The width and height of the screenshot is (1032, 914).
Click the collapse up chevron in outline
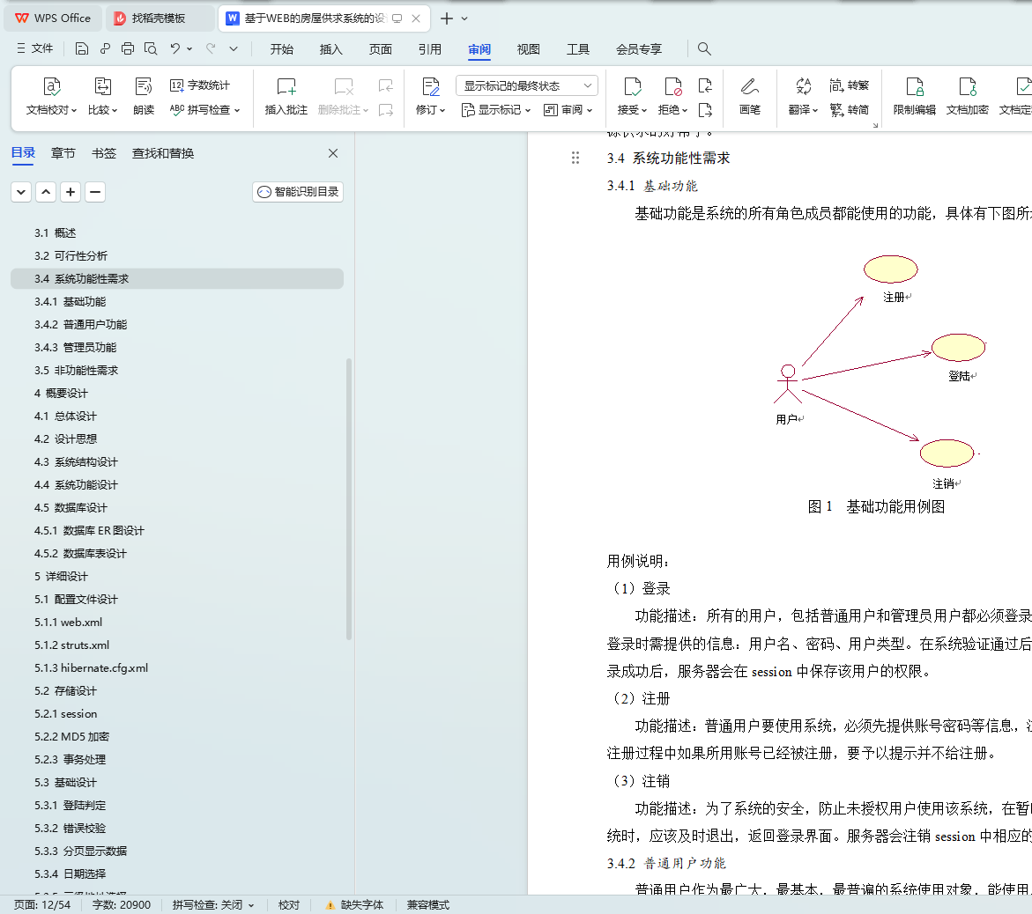[x=46, y=192]
